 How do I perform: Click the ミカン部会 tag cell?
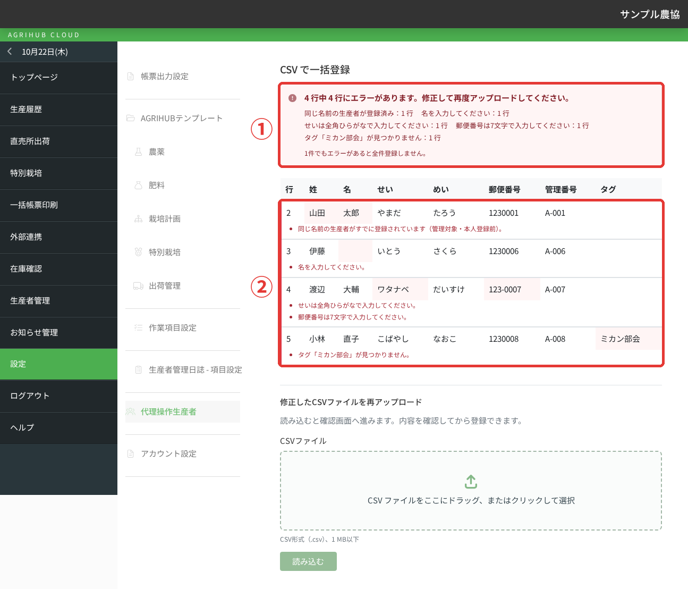(x=628, y=339)
